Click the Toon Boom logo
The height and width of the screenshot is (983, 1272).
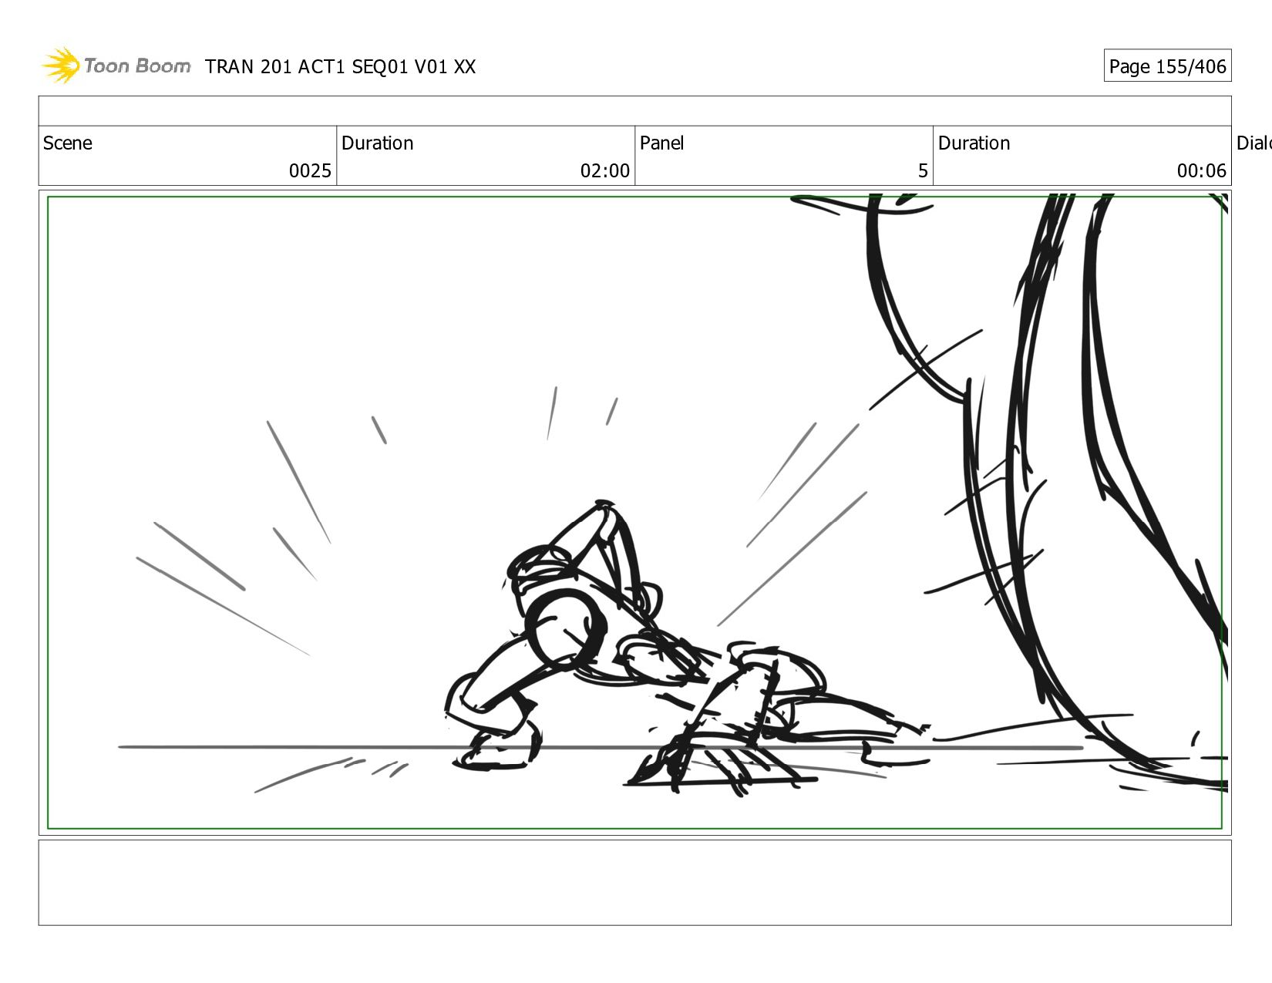coord(116,66)
